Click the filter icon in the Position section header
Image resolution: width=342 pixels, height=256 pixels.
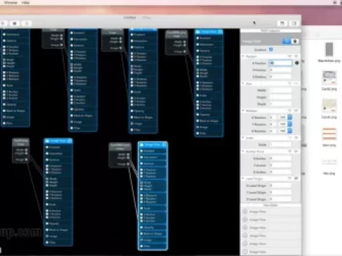[x=290, y=56]
